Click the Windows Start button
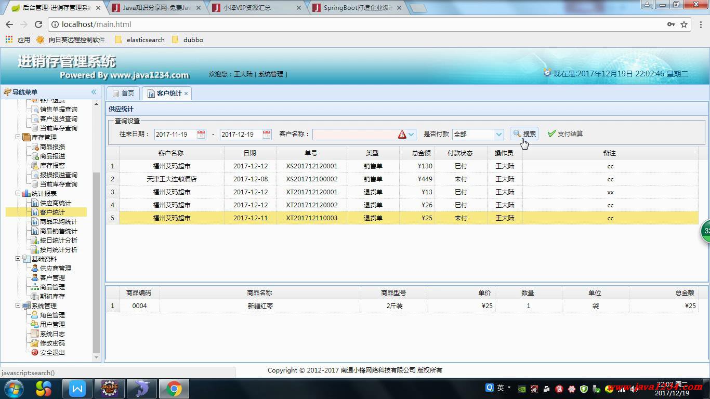This screenshot has height=399, width=710. [14, 389]
